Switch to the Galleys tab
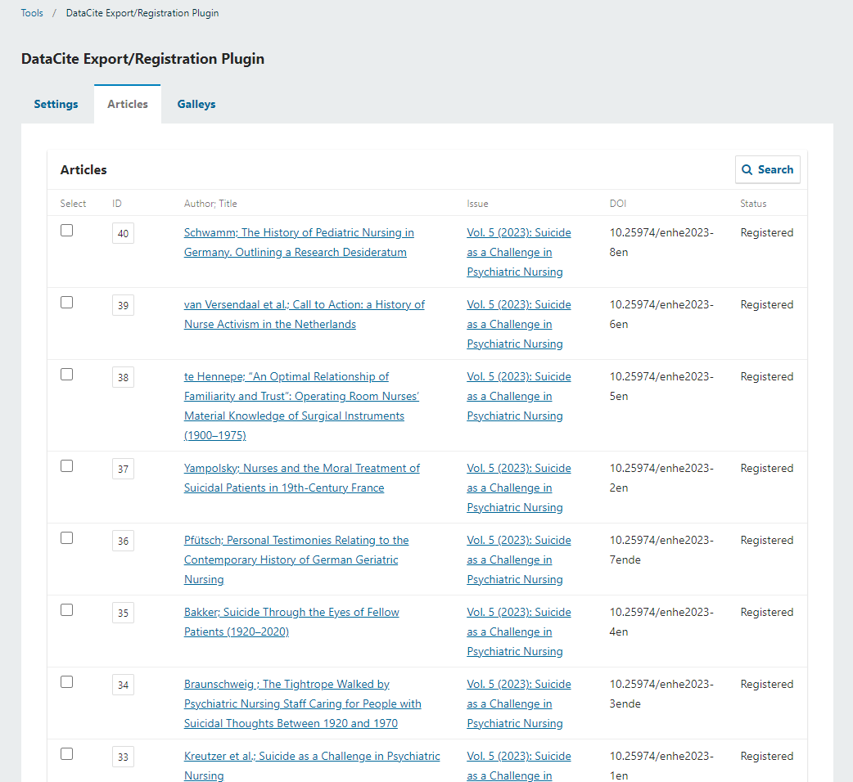Screen dimensions: 853x782 pos(196,104)
